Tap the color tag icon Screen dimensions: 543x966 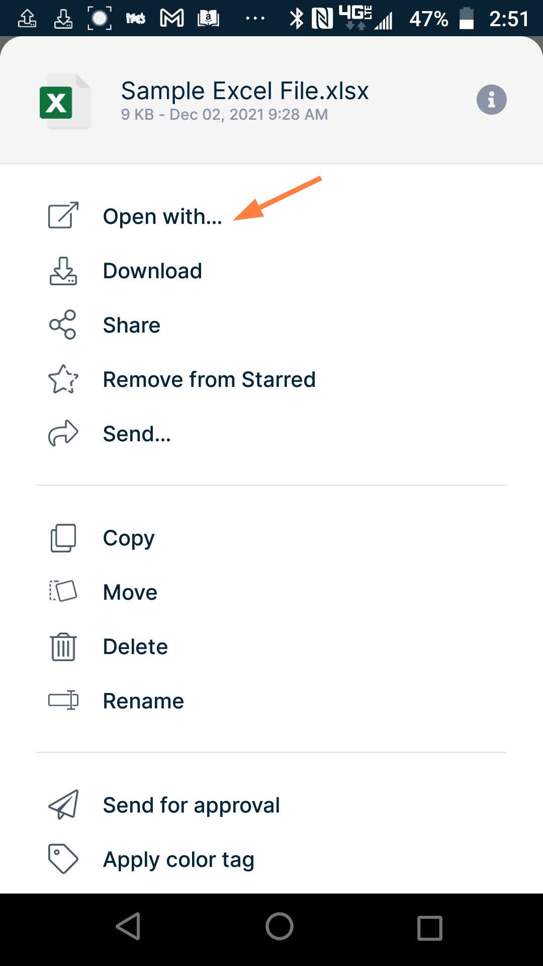click(x=63, y=859)
